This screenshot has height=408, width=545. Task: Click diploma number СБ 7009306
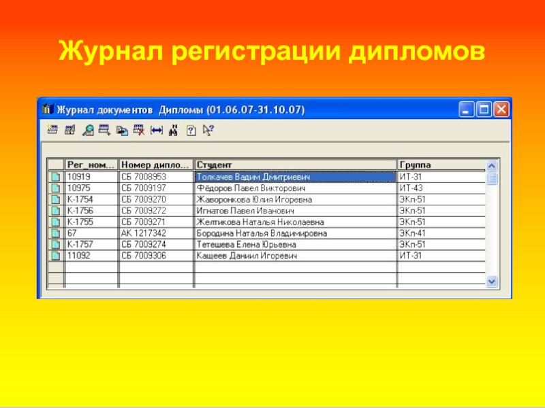click(156, 256)
